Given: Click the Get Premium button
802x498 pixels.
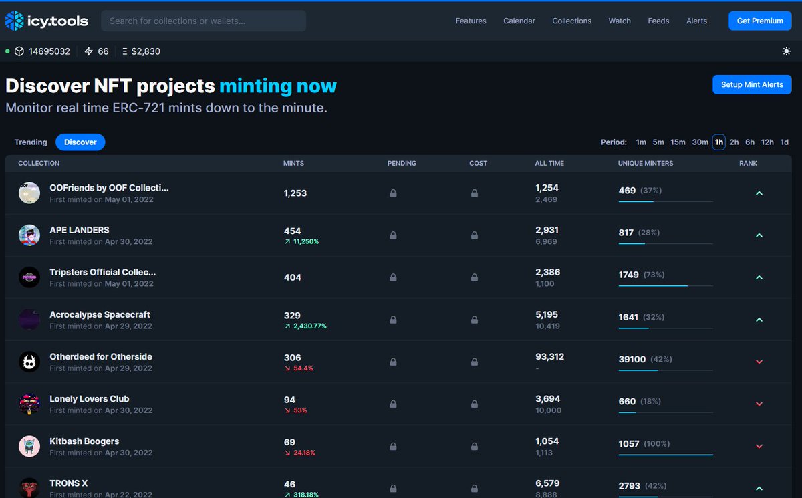Looking at the screenshot, I should click(x=760, y=21).
